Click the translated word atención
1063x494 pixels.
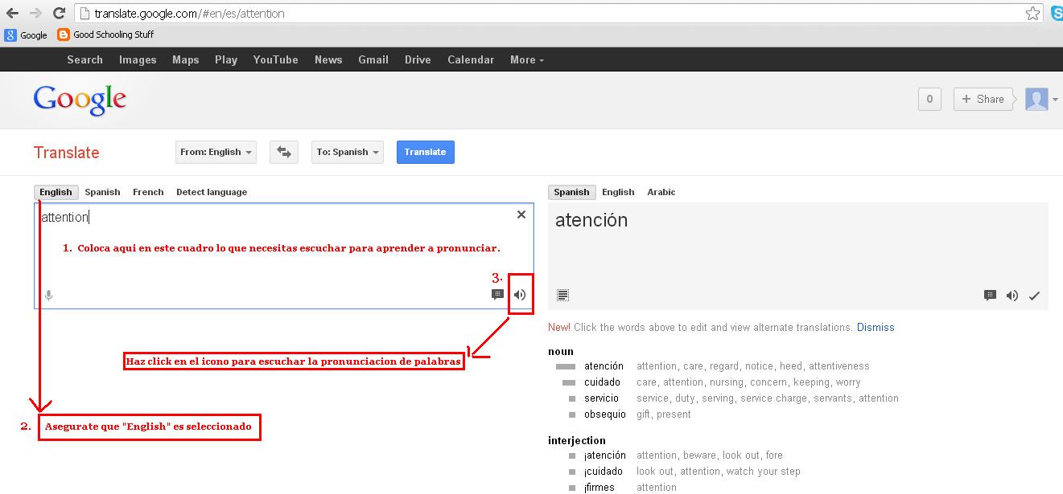coord(591,220)
